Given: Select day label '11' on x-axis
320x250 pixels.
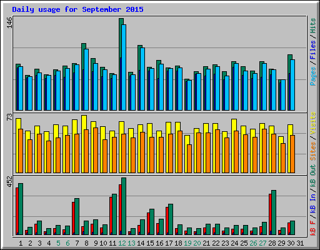Looking at the screenshot, I should coord(112,243).
